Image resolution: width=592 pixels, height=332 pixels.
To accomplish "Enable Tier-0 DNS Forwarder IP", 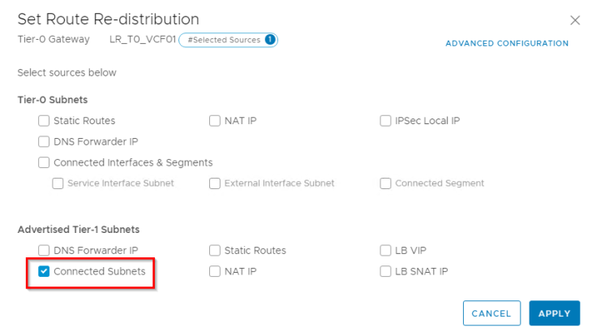I will [44, 142].
